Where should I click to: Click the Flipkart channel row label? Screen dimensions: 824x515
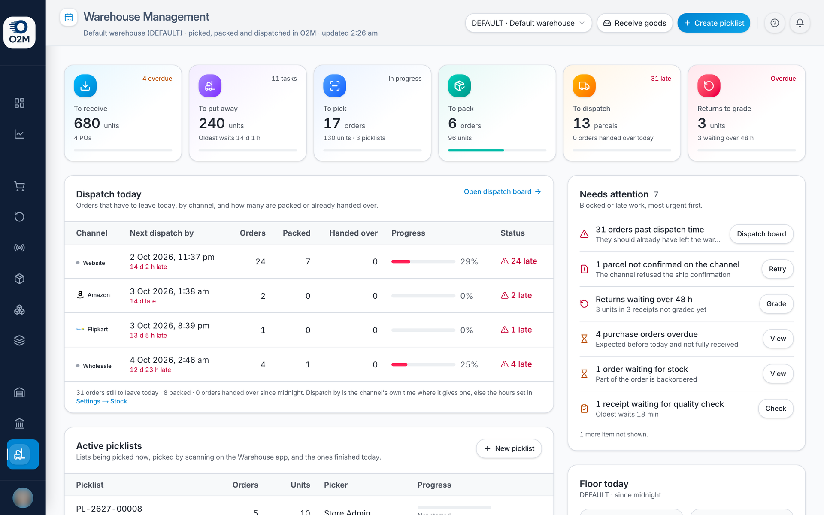[92, 329]
